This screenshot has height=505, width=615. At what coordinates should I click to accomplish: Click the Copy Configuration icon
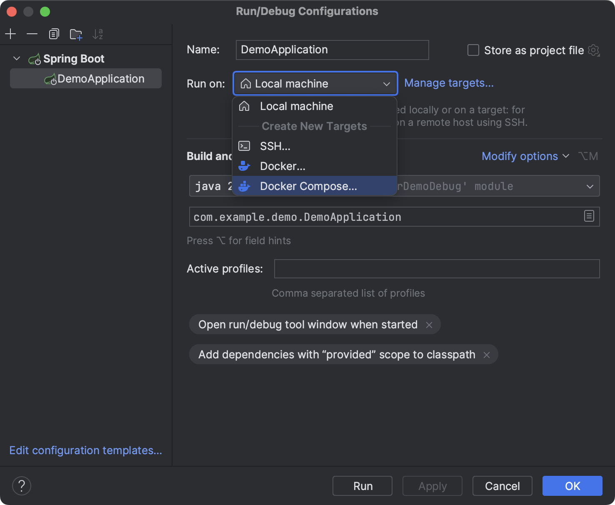(x=54, y=34)
